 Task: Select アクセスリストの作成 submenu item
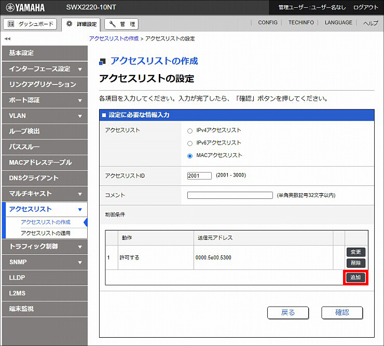click(x=46, y=222)
